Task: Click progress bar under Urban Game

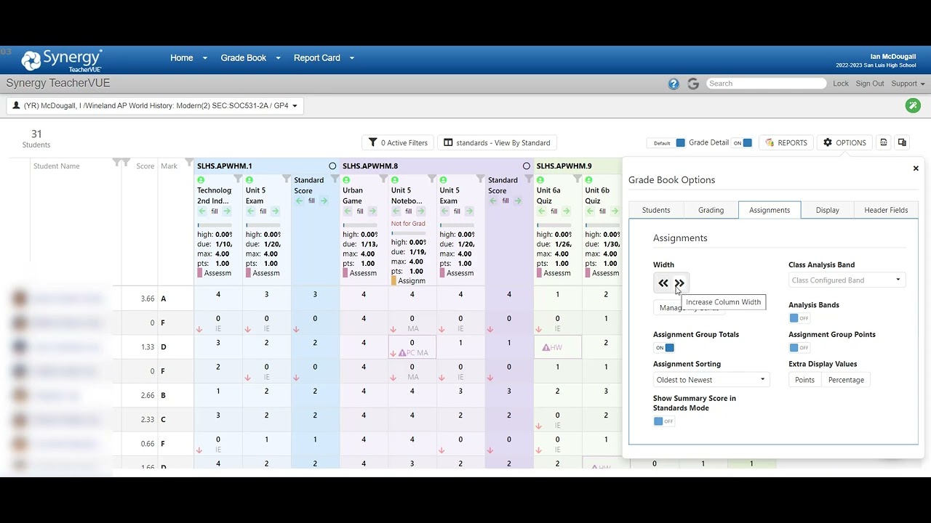Action: 360,225
